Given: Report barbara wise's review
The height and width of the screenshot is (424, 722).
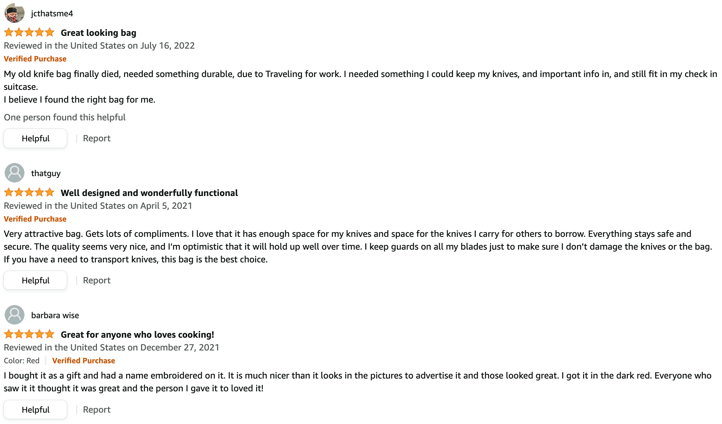Looking at the screenshot, I should [x=97, y=410].
